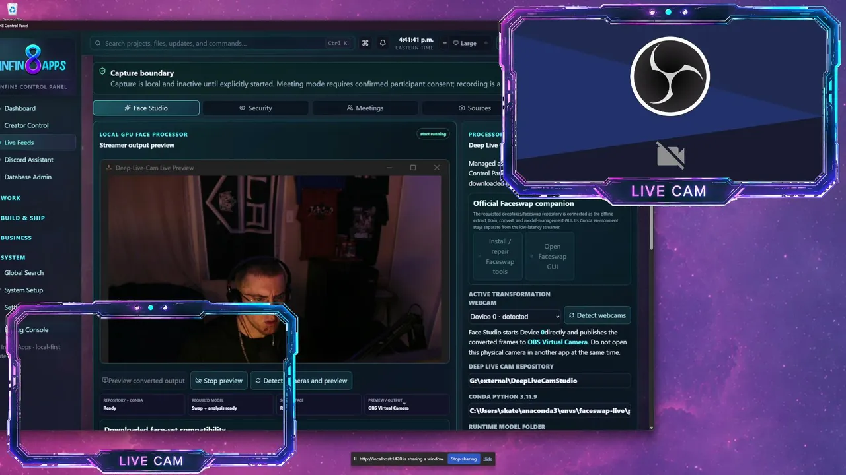Click Preview converted output button

coord(143,381)
